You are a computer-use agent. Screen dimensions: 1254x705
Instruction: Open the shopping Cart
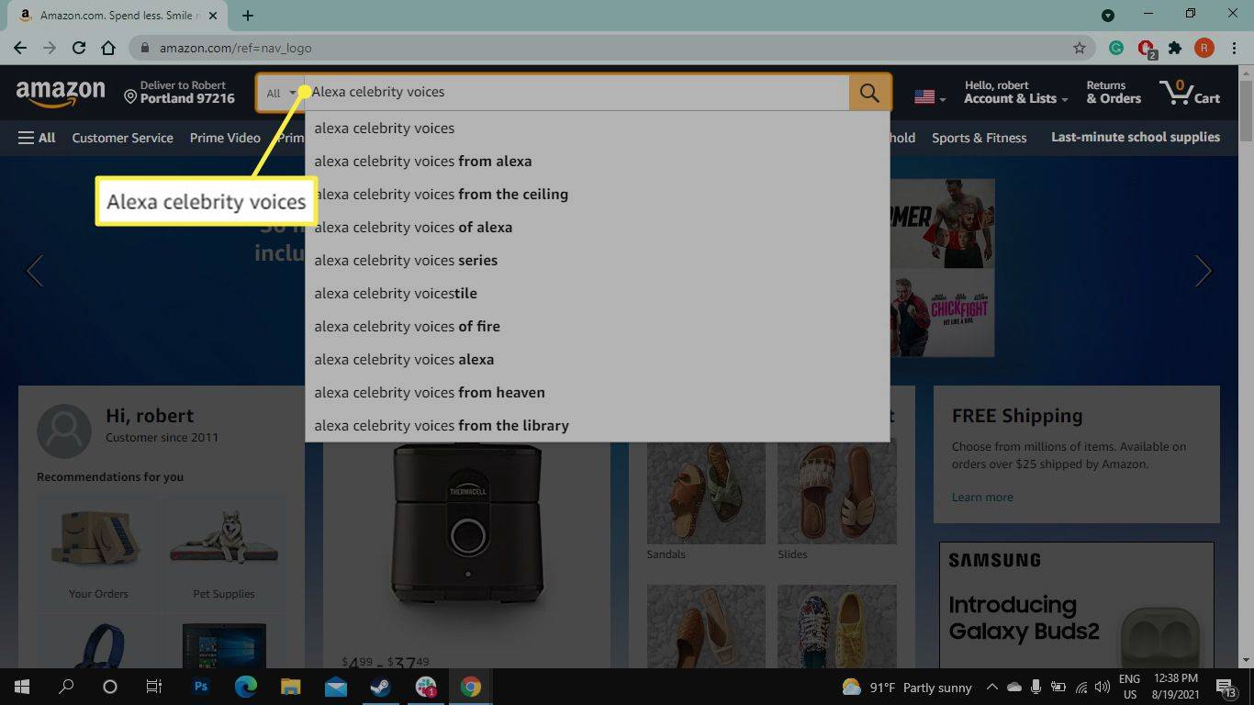coord(1190,92)
